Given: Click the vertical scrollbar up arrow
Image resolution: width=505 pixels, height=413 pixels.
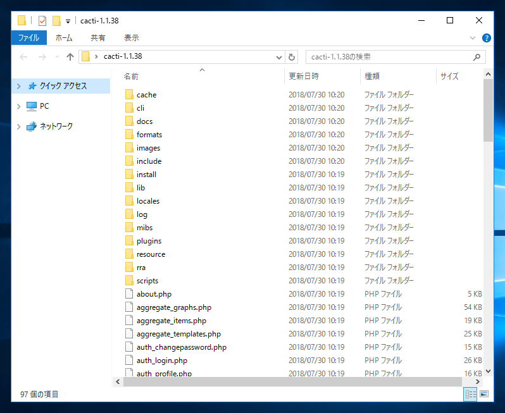Looking at the screenshot, I should click(x=488, y=75).
